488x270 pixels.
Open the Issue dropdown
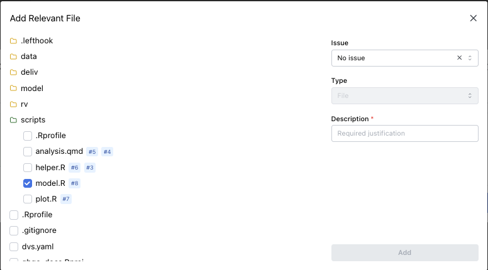pyautogui.click(x=396, y=58)
